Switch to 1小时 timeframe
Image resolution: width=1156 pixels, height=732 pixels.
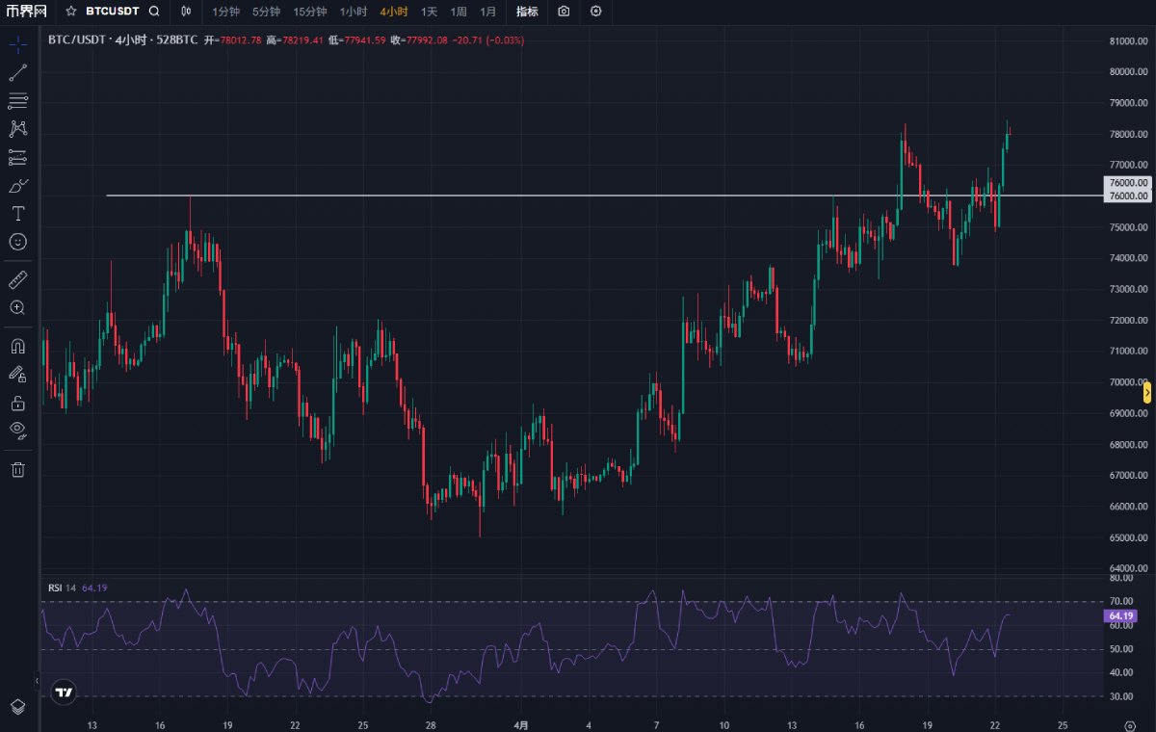354,12
